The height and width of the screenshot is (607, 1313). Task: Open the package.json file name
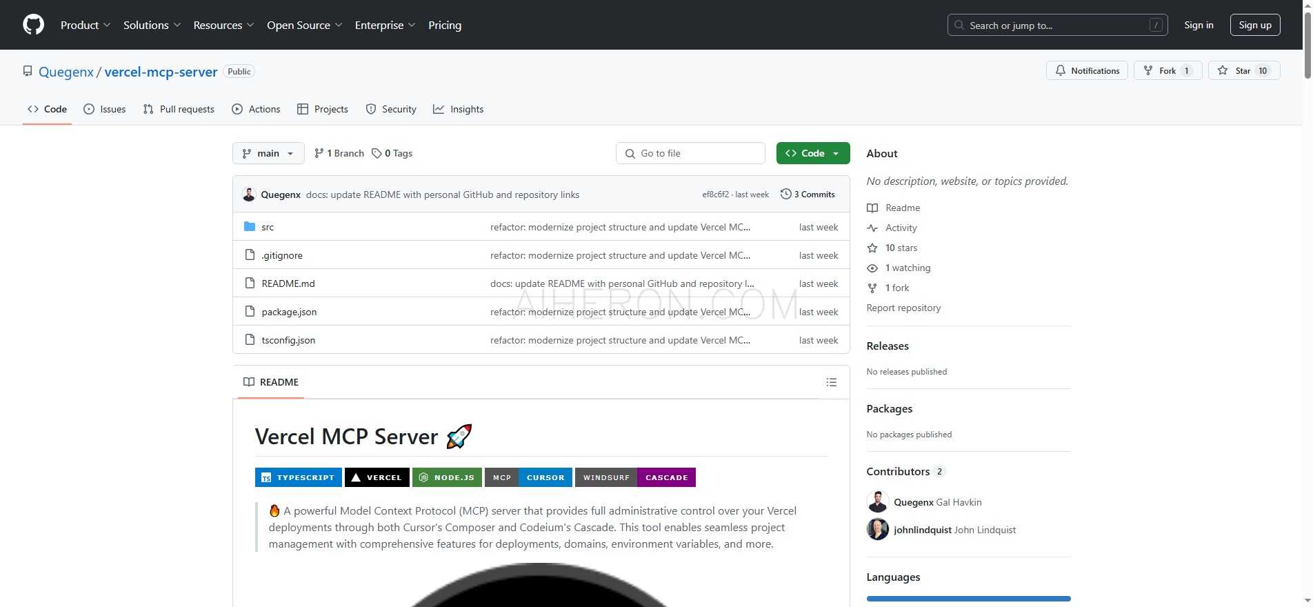tap(289, 312)
